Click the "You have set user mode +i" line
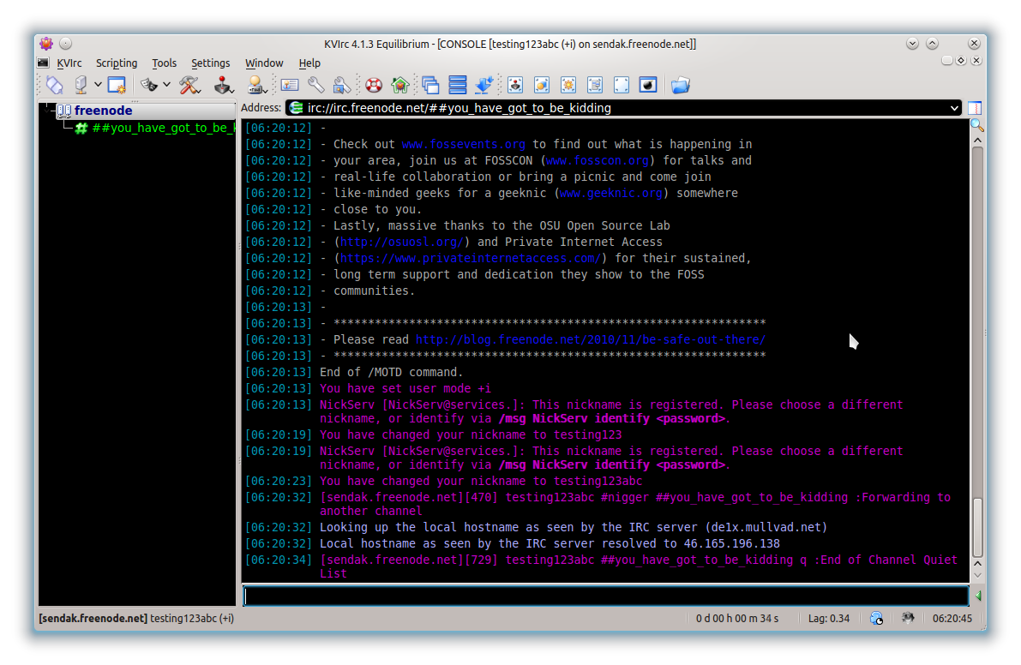Screen dimensions: 1021x665 (x=405, y=388)
